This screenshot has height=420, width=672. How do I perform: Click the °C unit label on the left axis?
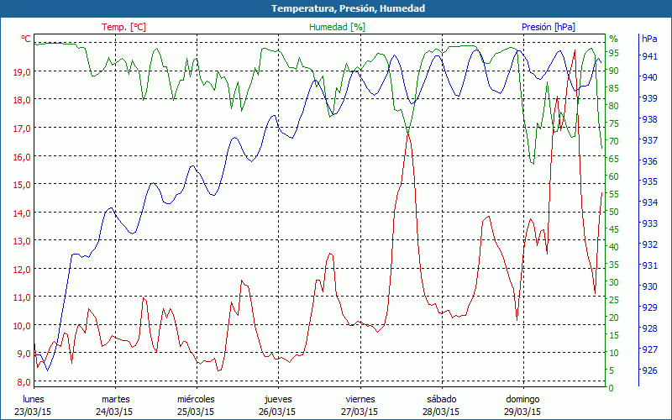(x=26, y=39)
